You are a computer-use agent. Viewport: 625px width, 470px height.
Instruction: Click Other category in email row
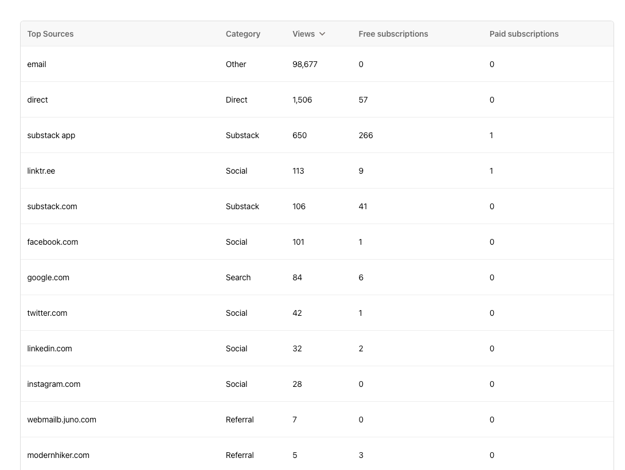click(x=236, y=64)
